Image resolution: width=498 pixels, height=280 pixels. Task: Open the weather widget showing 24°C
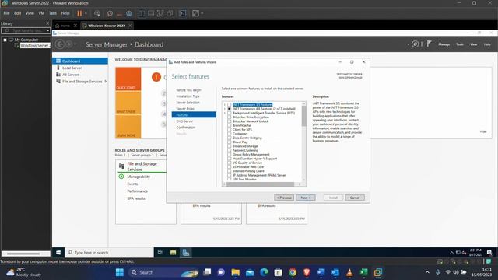24,272
